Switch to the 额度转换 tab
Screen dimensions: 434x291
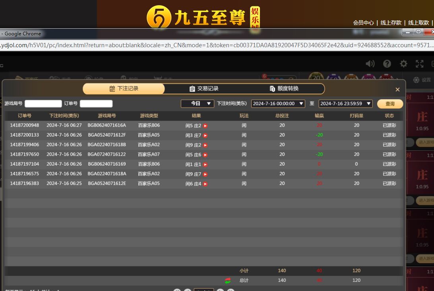tap(284, 89)
